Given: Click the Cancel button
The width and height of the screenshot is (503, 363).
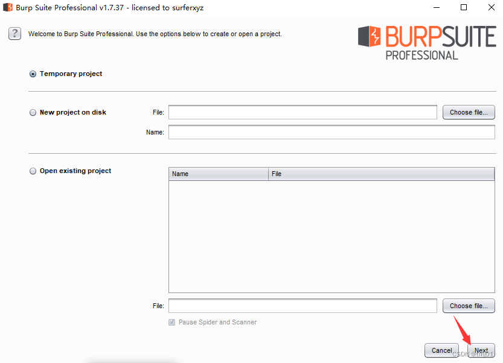Looking at the screenshot, I should click(442, 350).
